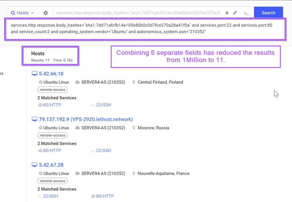Click 2 Matched Services under 79.137.192.9
Viewport: 292px width, 202px height.
tap(57, 143)
